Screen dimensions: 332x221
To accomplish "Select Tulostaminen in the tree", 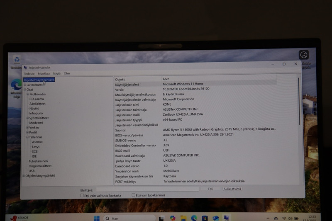I will click(x=38, y=161).
